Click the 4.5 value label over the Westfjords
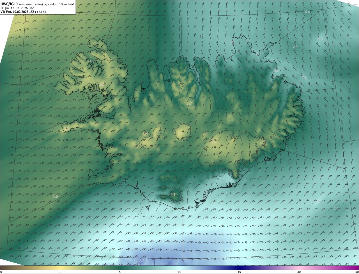The image size is (359, 274). [x=92, y=61]
